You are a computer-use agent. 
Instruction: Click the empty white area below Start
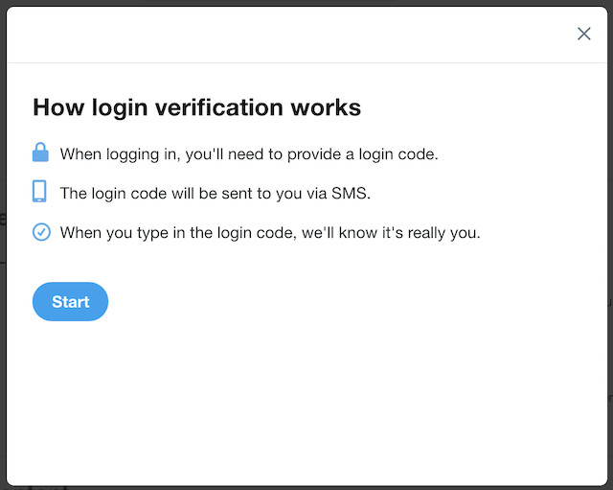click(306, 403)
